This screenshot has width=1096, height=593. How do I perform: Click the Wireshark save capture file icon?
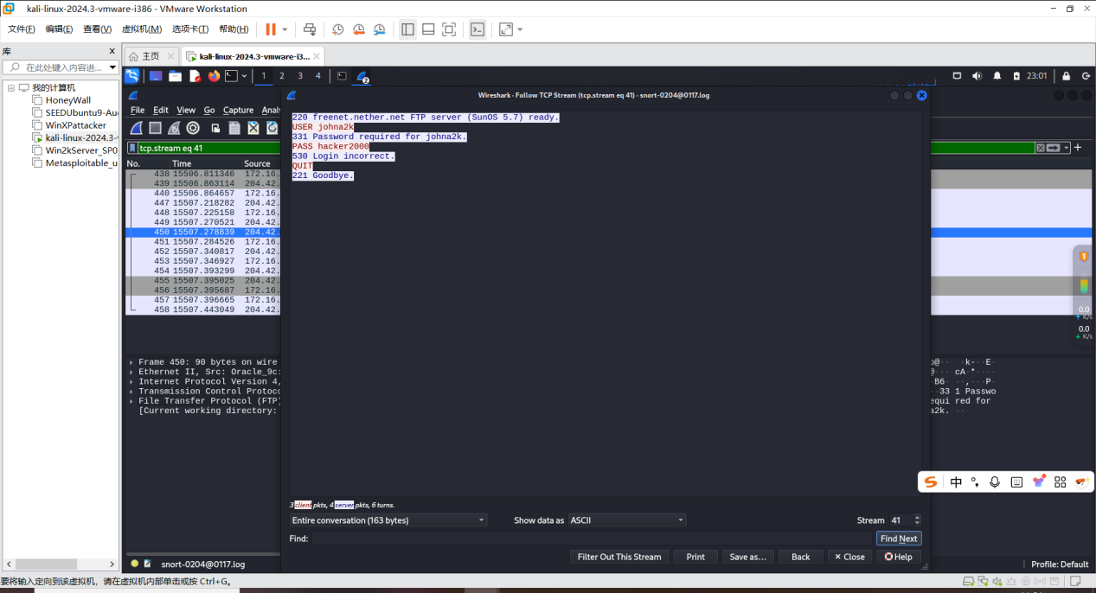234,128
